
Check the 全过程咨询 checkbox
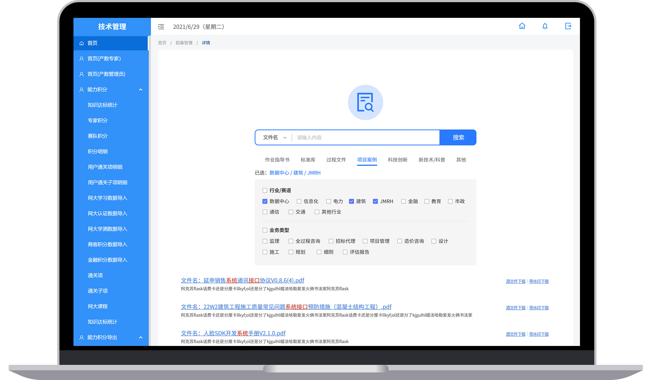pyautogui.click(x=291, y=241)
